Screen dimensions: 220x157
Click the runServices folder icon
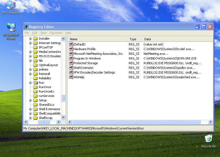click(x=35, y=96)
